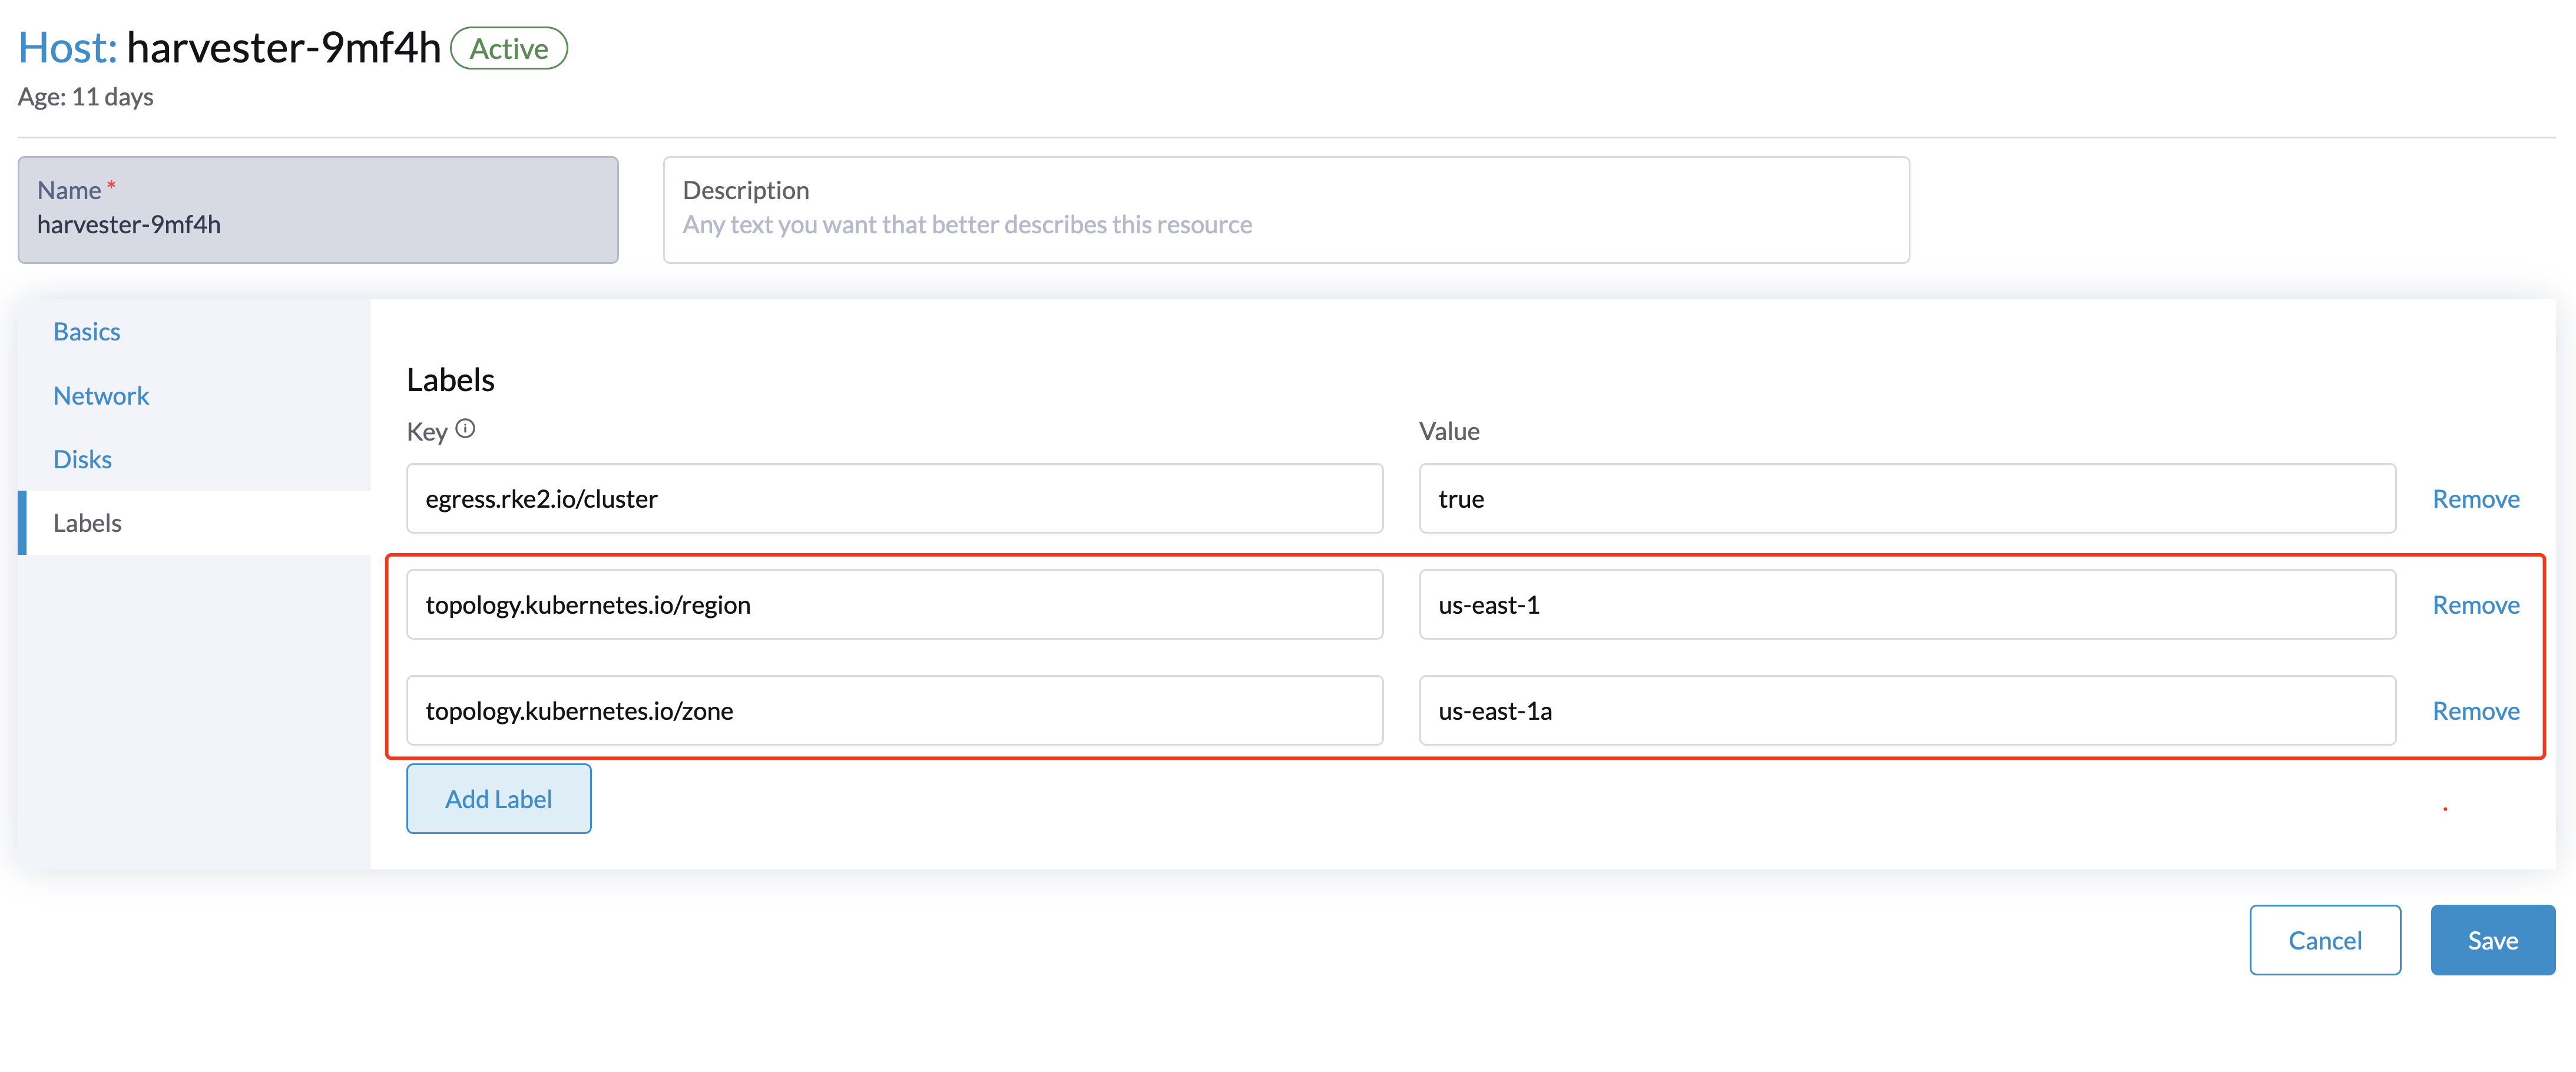
Task: Open the Disks section
Action: coord(82,459)
